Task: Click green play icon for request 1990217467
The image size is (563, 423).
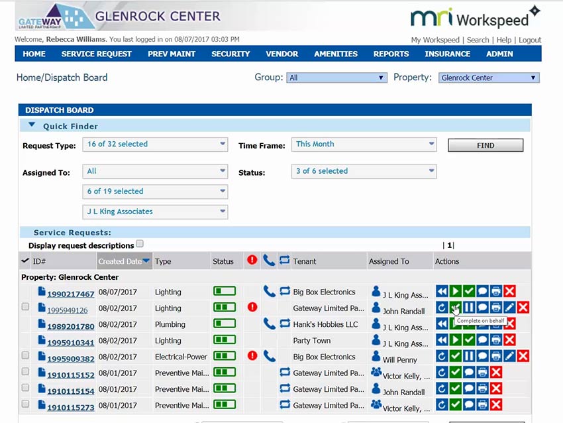Action: pos(455,291)
